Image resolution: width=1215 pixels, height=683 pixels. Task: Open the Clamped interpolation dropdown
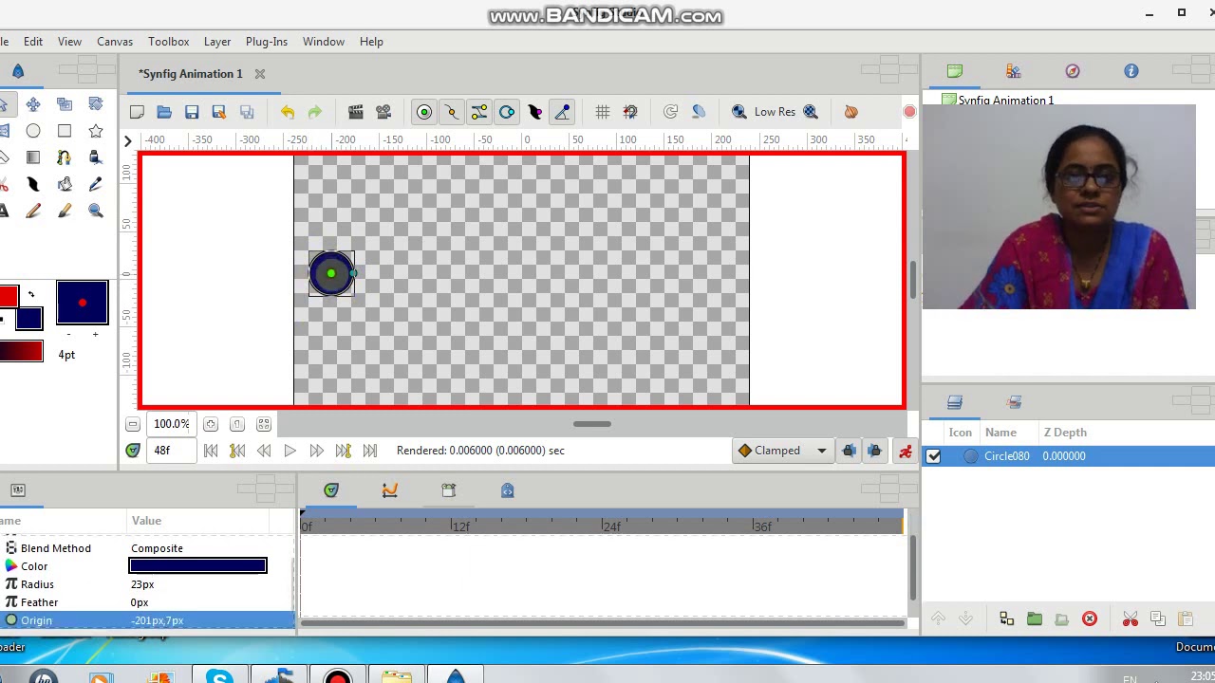click(x=783, y=451)
